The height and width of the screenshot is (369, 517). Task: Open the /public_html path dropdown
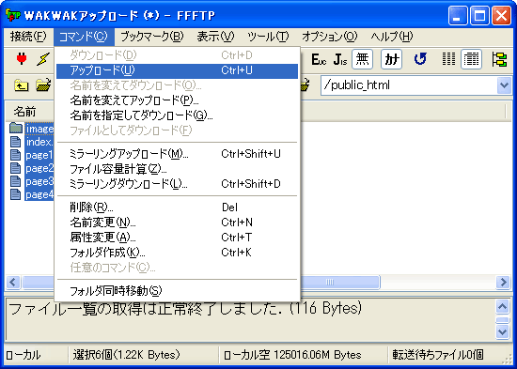pyautogui.click(x=504, y=85)
